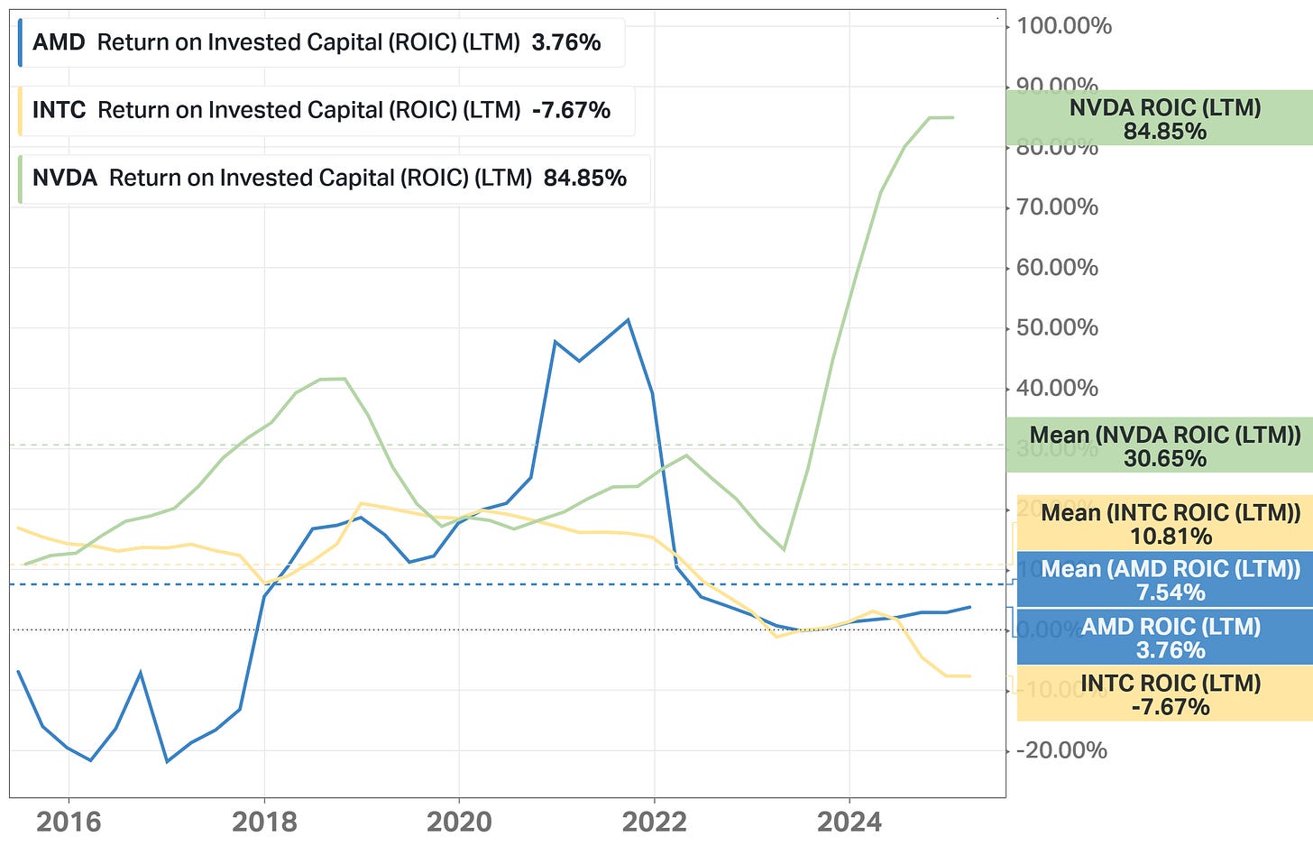Click the 2024 x-axis label
1313x845 pixels.
[849, 822]
